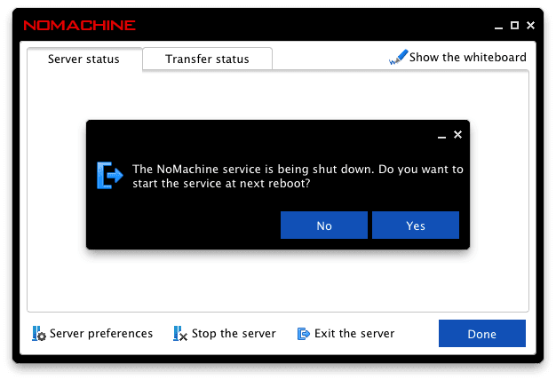Maximize the NoMachine main window
This screenshot has width=556, height=380.
pos(513,25)
